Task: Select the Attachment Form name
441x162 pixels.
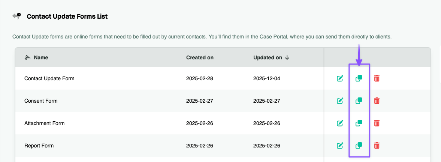Action: [x=45, y=123]
